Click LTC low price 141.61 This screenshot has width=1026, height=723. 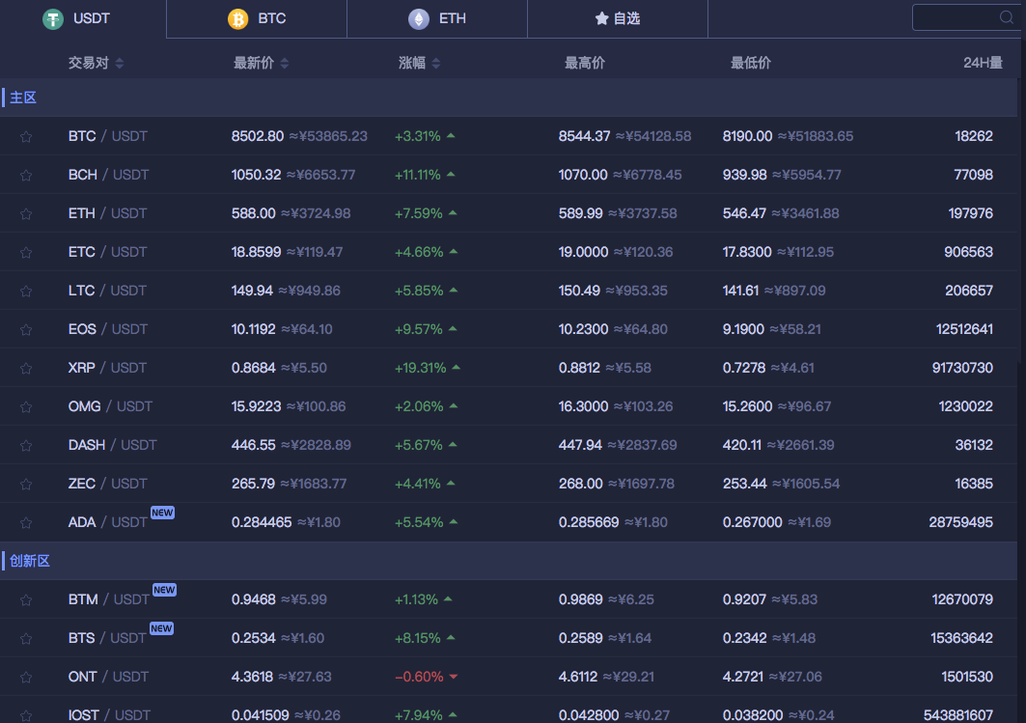click(740, 291)
